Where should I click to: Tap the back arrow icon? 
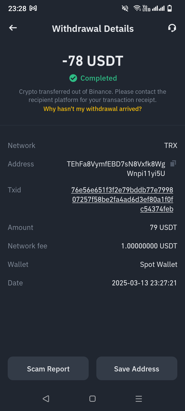pyautogui.click(x=13, y=28)
